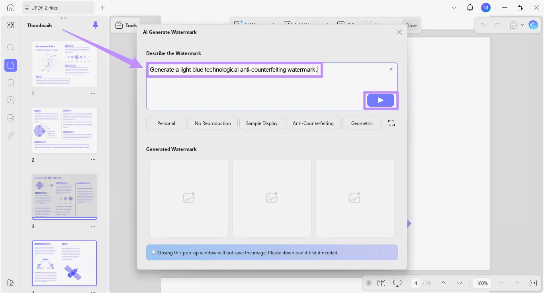
Task: Choose the No Reproduction prompt suggestion
Action: pos(213,123)
